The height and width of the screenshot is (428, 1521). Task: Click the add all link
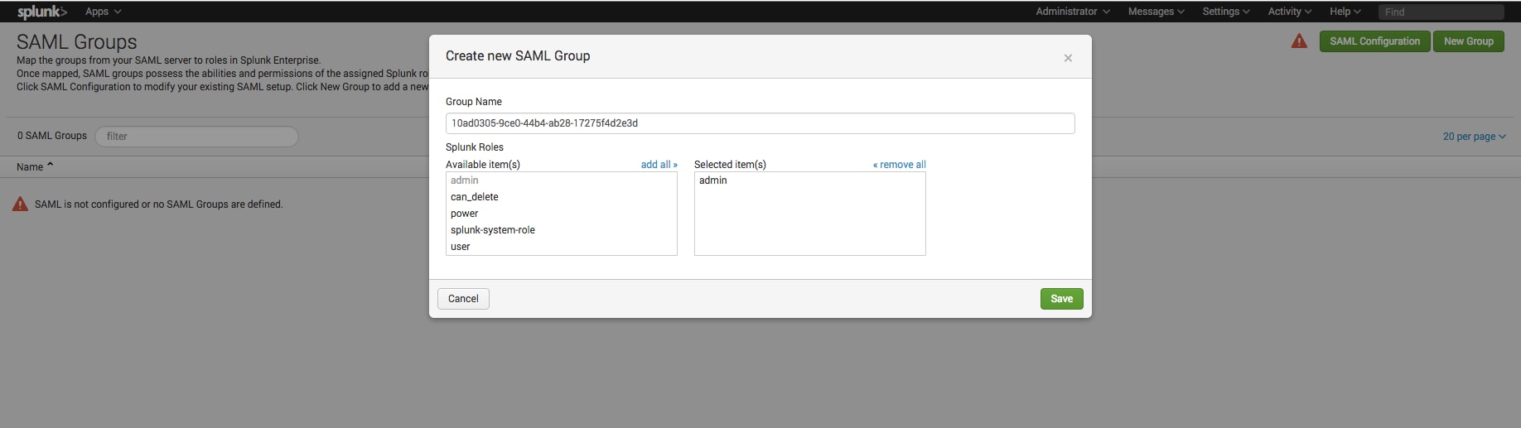point(659,165)
